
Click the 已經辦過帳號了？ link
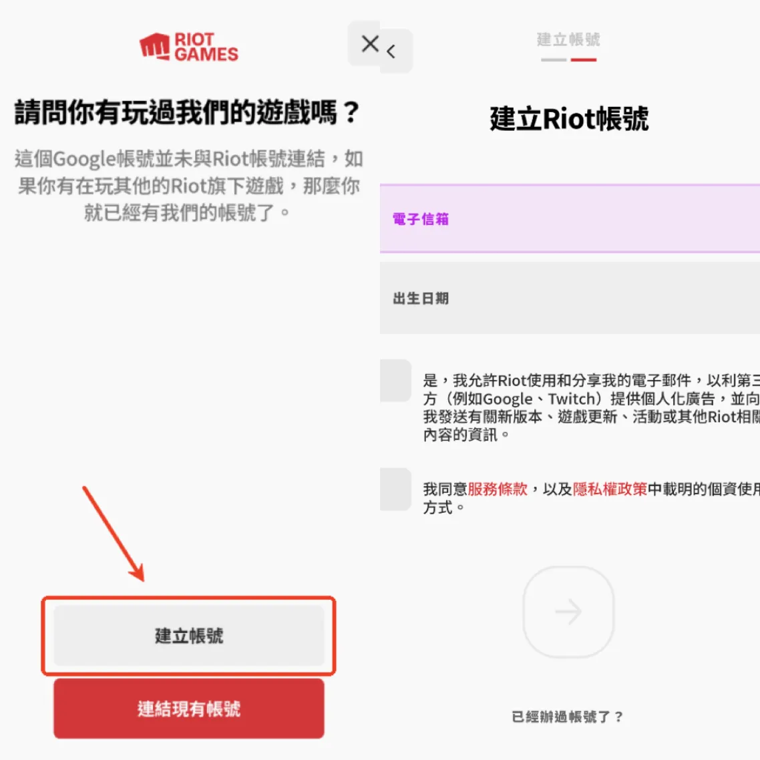click(x=568, y=717)
